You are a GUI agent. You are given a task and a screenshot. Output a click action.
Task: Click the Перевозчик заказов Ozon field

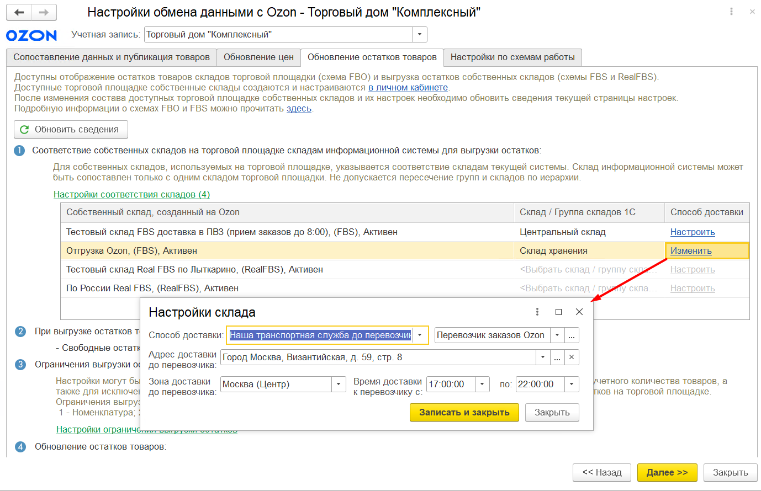[493, 335]
